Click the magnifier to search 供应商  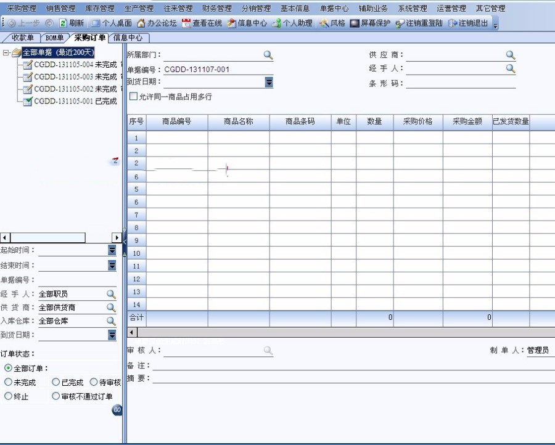point(510,54)
